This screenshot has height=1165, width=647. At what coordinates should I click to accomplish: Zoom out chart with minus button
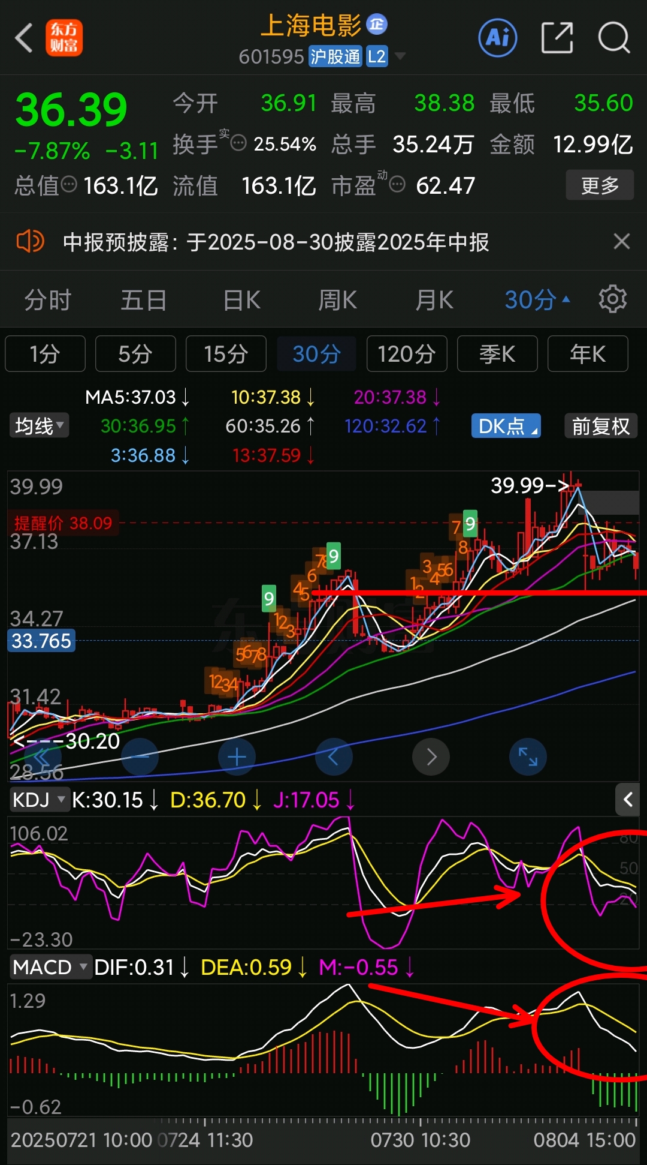point(140,756)
